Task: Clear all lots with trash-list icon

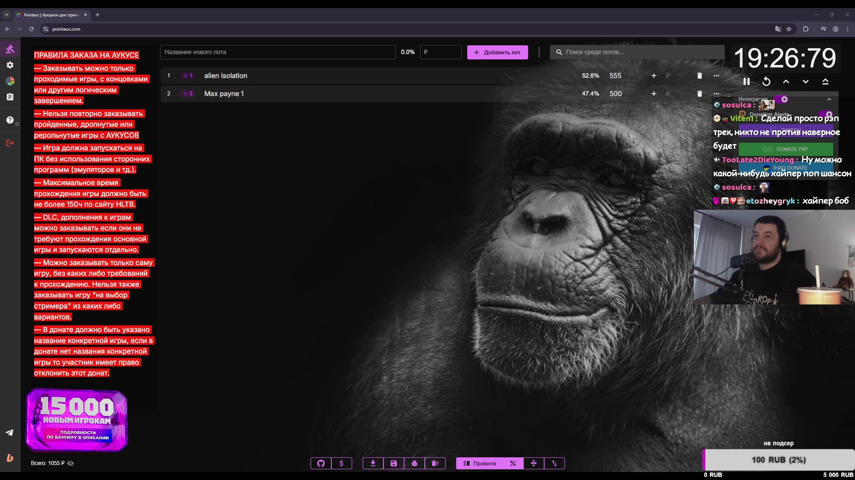Action: [435, 463]
